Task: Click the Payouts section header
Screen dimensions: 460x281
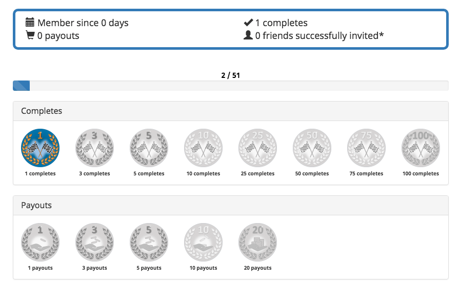Action: pyautogui.click(x=231, y=206)
